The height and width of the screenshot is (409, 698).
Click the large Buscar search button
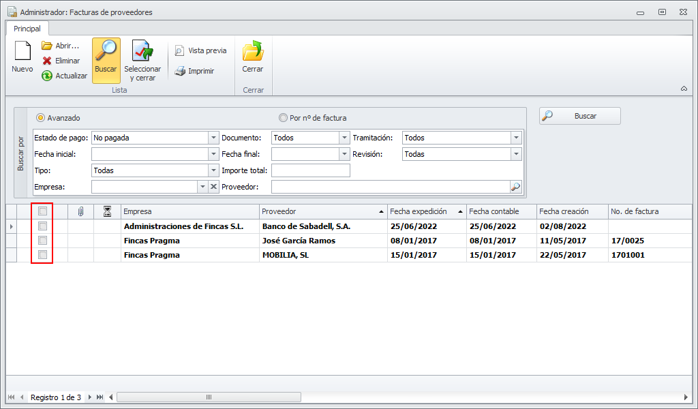580,116
